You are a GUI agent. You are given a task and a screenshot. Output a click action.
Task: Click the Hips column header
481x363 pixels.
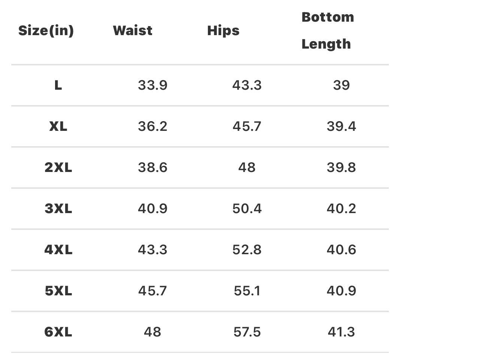click(223, 31)
